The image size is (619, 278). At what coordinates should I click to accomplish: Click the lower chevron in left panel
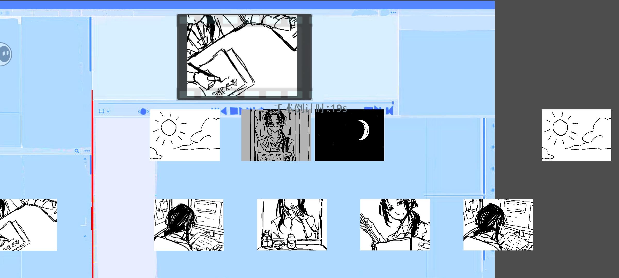[85, 236]
